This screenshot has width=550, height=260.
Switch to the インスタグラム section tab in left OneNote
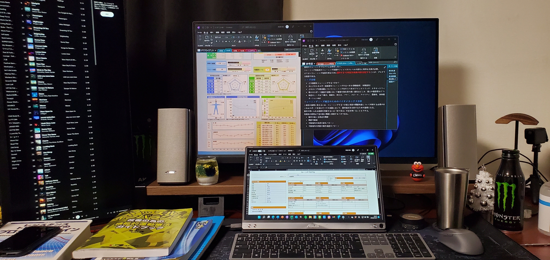[252, 51]
